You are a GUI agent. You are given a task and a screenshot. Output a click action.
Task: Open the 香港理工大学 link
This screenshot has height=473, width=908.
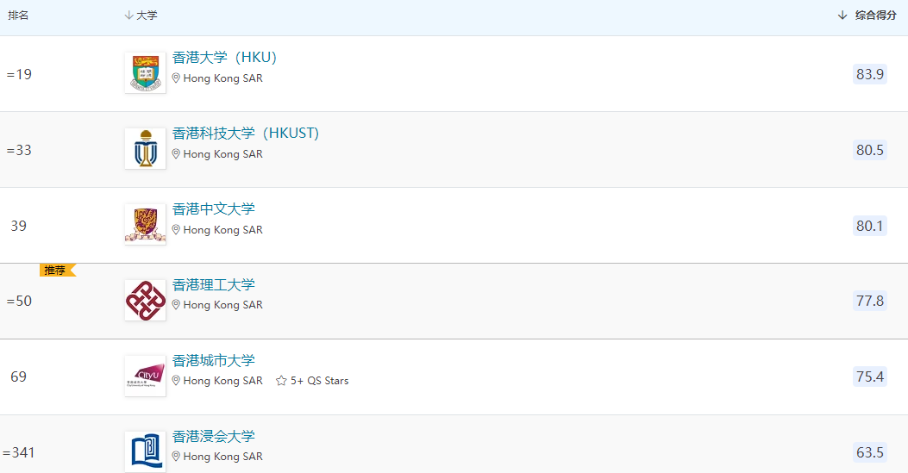tap(214, 284)
